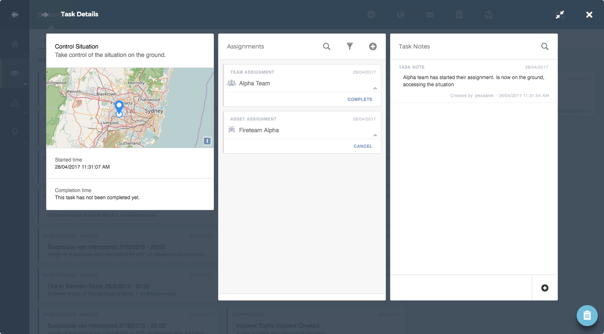Open the assignments filter funnel

coord(349,46)
